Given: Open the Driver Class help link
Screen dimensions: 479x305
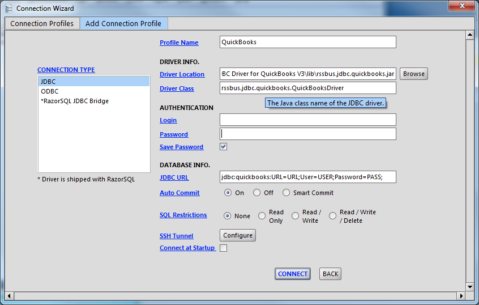Looking at the screenshot, I should point(177,88).
